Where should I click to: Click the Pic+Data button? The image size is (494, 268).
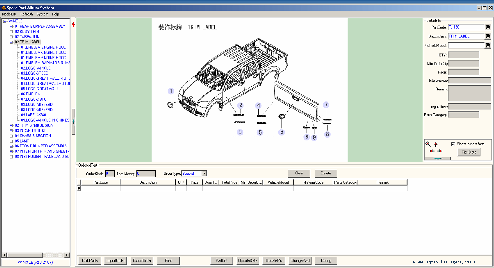coord(469,152)
